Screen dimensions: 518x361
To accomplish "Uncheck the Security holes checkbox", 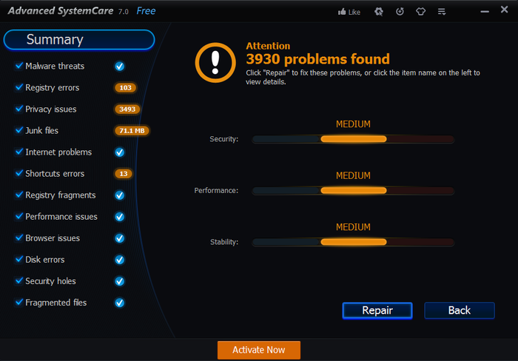I will pos(19,280).
